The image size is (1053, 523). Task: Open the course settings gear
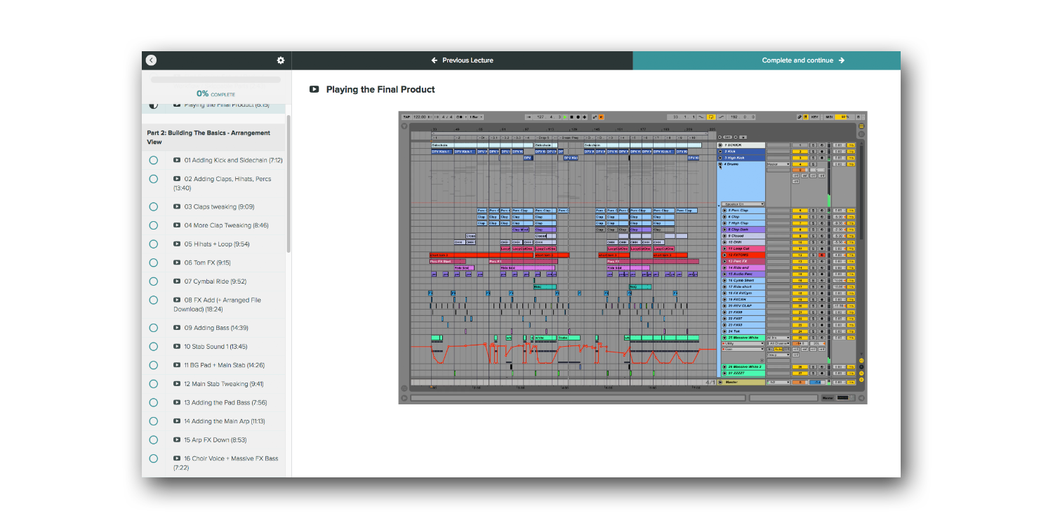coord(281,60)
